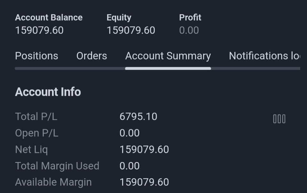The image size is (307, 193).
Task: Click the Profit value 0.00
Action: pos(189,30)
